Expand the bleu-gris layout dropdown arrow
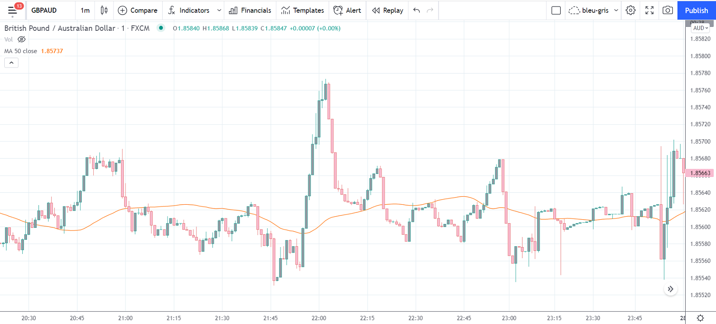The height and width of the screenshot is (324, 716). click(616, 10)
